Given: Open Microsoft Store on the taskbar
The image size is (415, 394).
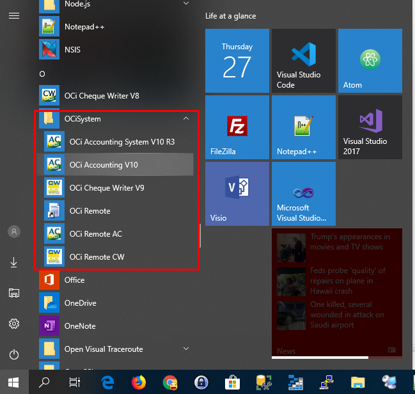Looking at the screenshot, I should tap(232, 382).
